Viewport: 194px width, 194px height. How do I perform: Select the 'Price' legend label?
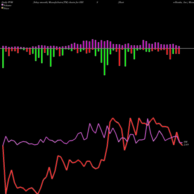6,9
